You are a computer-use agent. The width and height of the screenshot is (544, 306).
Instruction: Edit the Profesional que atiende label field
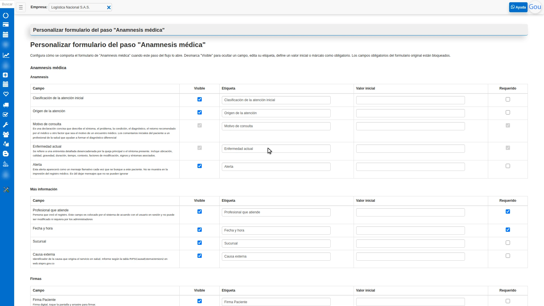pos(276,212)
